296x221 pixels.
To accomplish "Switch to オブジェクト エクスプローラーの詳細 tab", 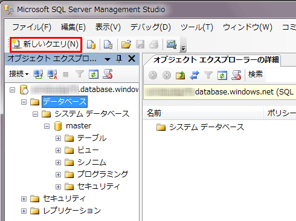I will pos(216,60).
